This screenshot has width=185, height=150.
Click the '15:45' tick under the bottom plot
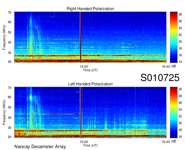pyautogui.click(x=166, y=142)
